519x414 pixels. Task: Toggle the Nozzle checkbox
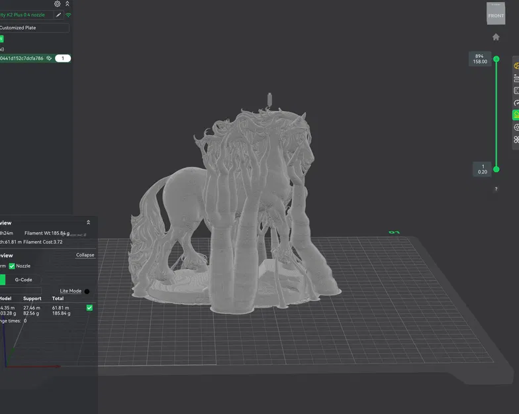pyautogui.click(x=12, y=266)
